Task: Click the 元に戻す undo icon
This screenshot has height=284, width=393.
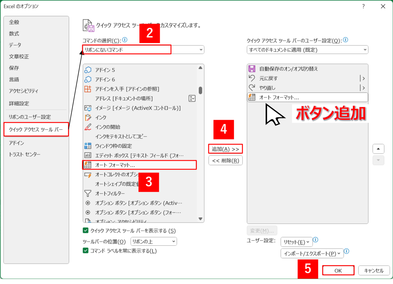Action: point(252,78)
